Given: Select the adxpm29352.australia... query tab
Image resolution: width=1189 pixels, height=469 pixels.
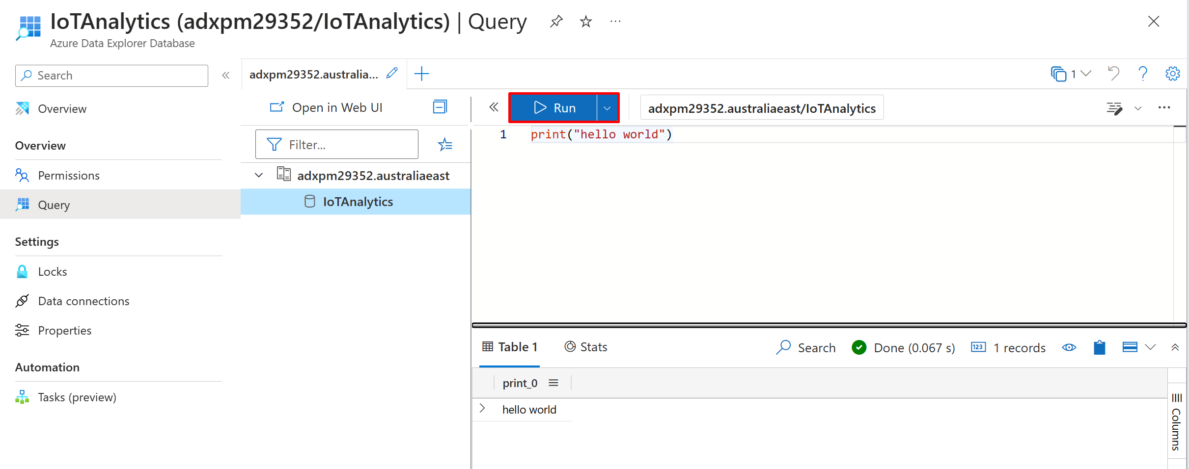Looking at the screenshot, I should point(313,74).
